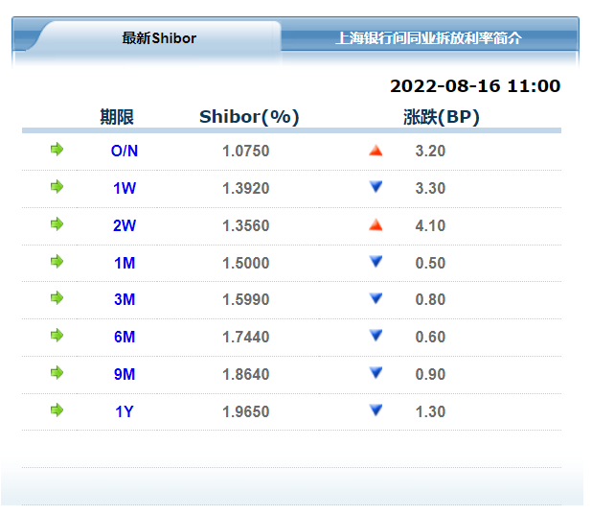Switch to the 最新Shibor tab

(159, 38)
